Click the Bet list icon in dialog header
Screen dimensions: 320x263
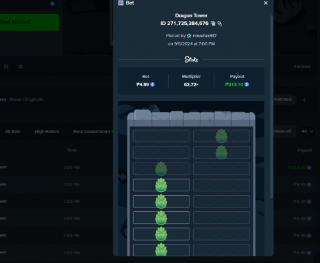tap(121, 3)
